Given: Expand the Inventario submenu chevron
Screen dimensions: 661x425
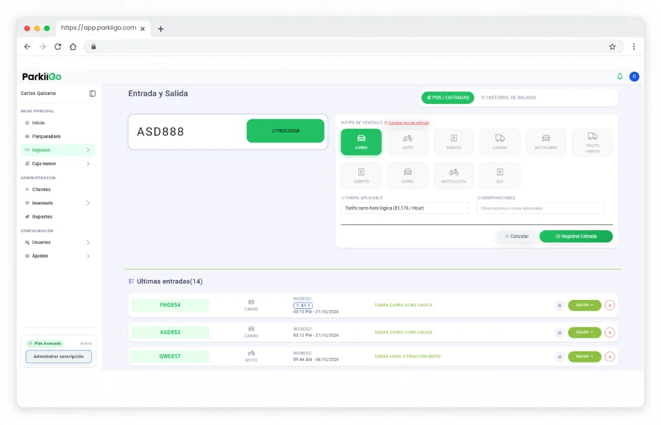Looking at the screenshot, I should tap(88, 203).
